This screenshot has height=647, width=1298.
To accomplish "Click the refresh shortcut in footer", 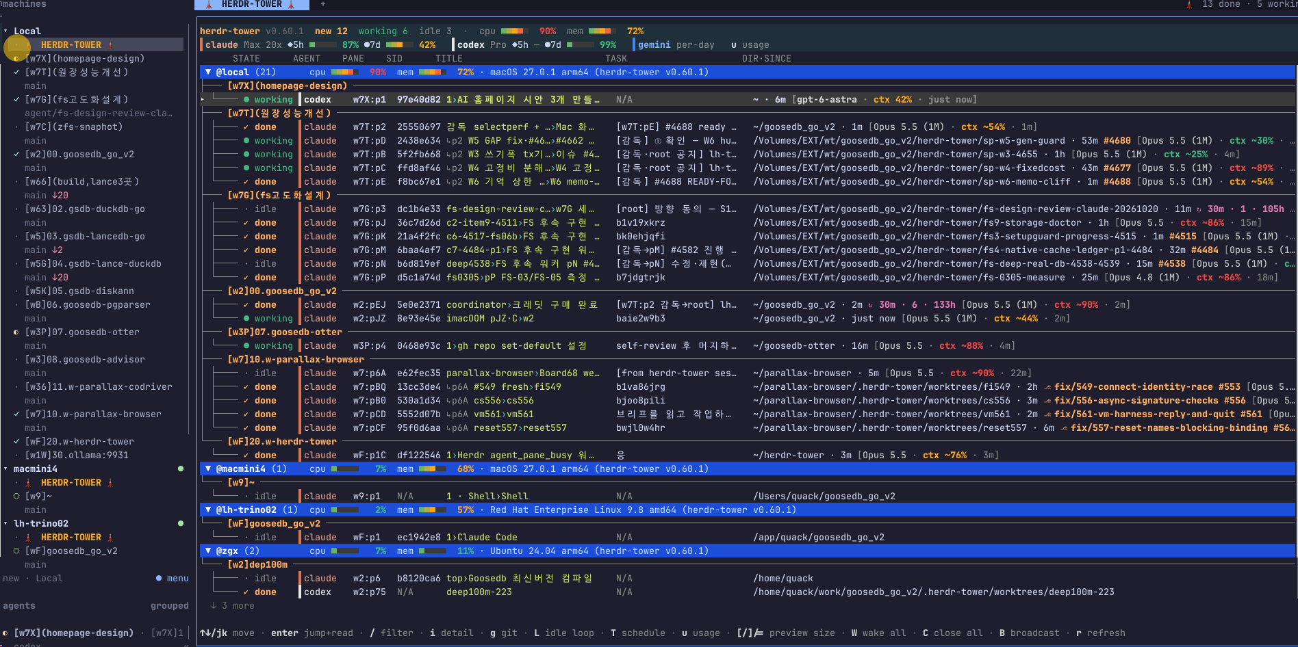I will click(x=1101, y=633).
